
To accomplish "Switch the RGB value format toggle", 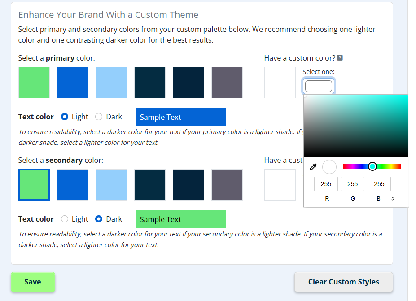I will tap(393, 198).
